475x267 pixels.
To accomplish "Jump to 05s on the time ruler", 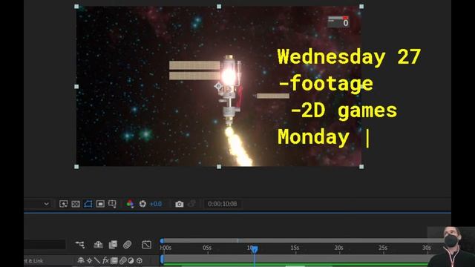I will pyautogui.click(x=208, y=248).
